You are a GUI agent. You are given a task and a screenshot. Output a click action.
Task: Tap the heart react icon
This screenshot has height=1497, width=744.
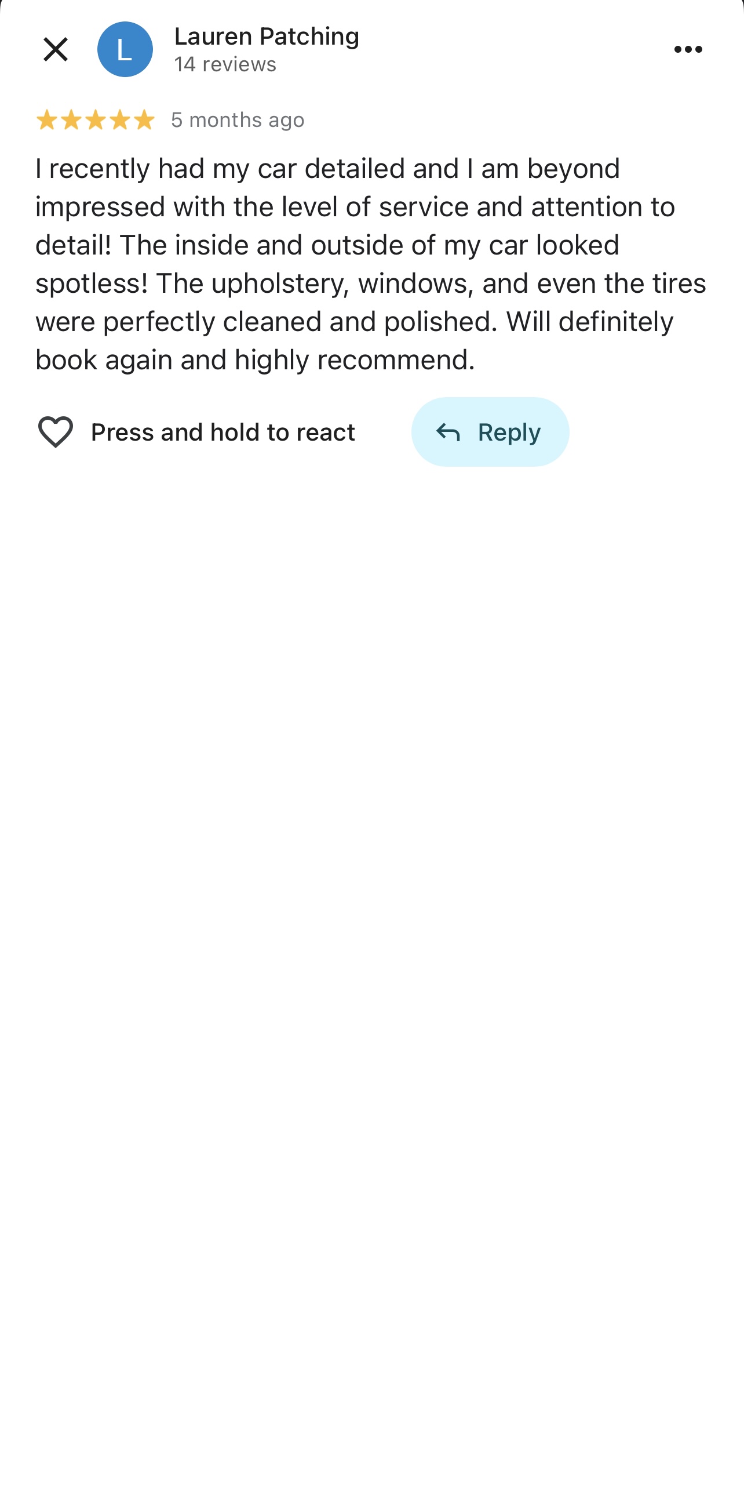(56, 432)
